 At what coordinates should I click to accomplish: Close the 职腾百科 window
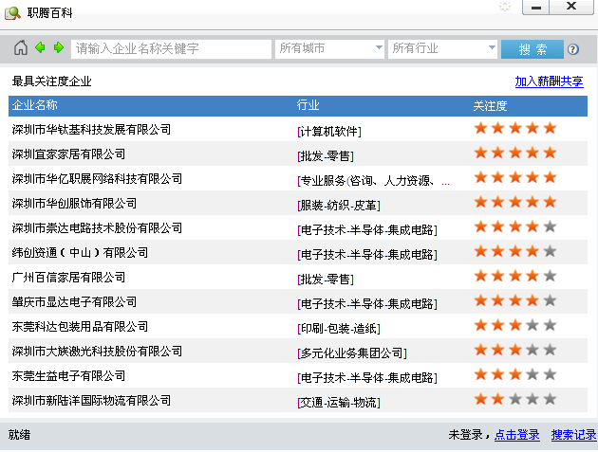pos(571,8)
